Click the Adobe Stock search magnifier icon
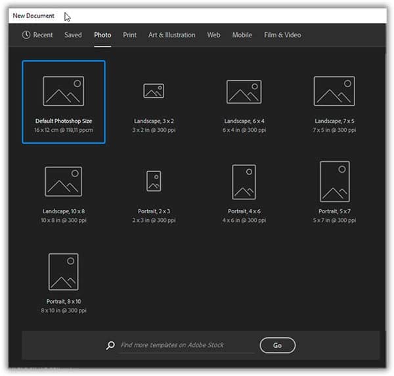 pyautogui.click(x=110, y=345)
